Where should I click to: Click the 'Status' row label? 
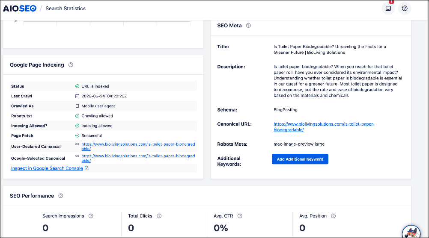click(x=18, y=86)
